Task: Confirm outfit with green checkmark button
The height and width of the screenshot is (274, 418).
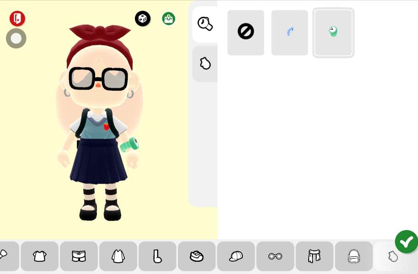Action: 406,242
